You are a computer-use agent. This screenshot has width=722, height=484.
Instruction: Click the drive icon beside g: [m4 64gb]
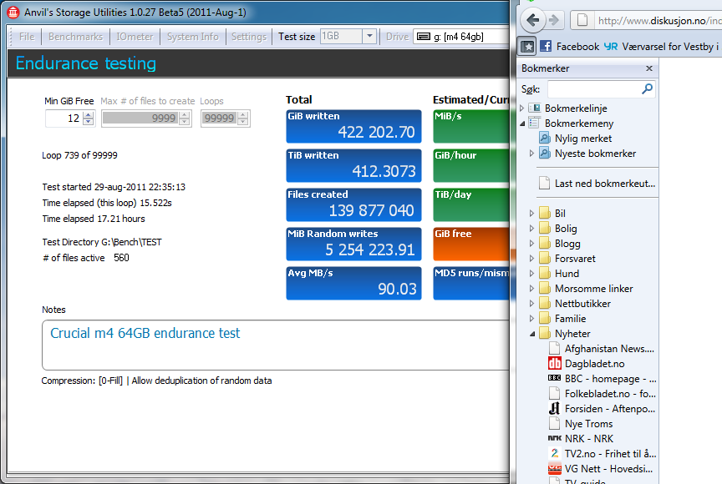click(423, 37)
